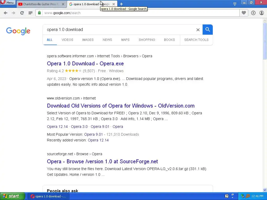267x200 pixels.
Task: Select the Opera taskbar window button
Action: pyautogui.click(x=48, y=196)
